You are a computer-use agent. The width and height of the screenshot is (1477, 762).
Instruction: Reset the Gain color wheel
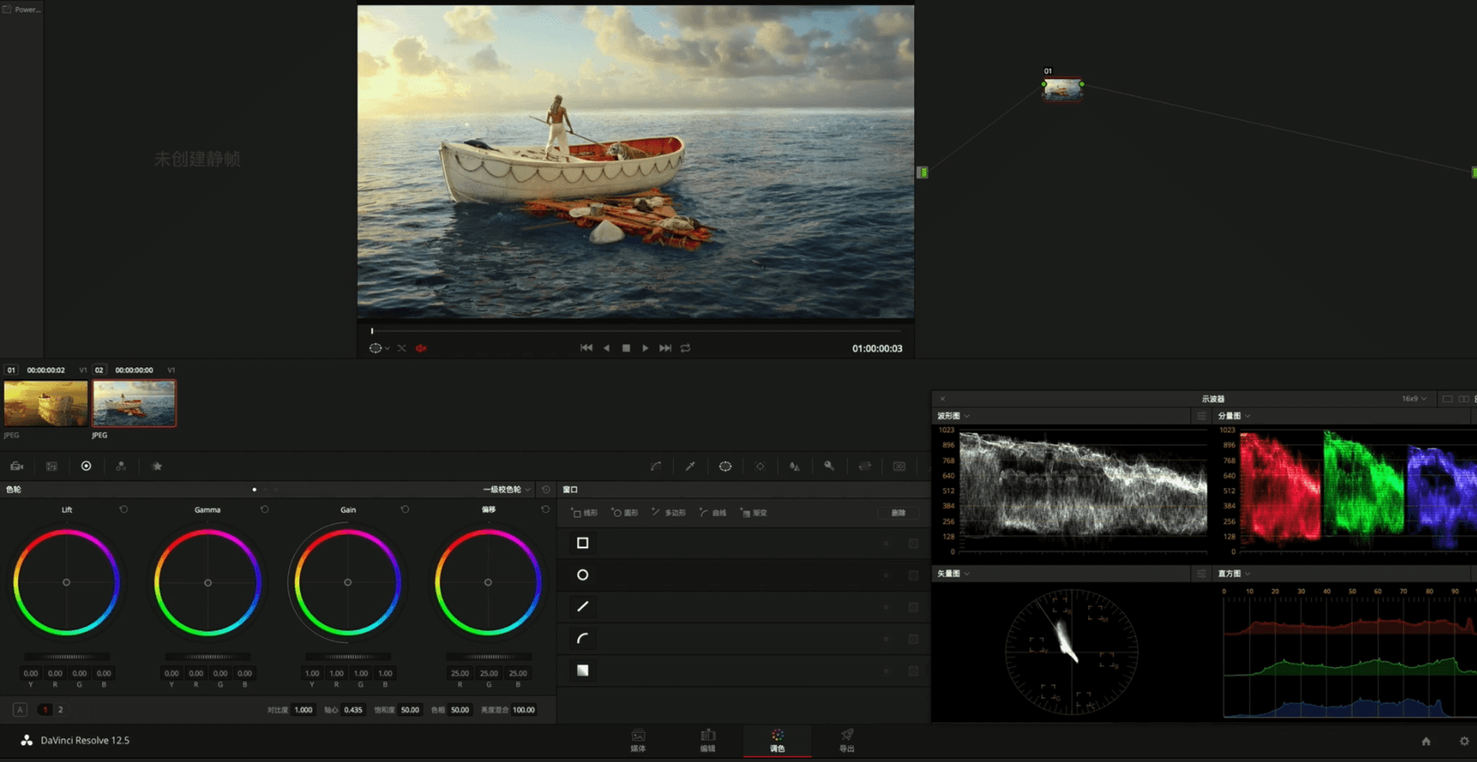(405, 509)
